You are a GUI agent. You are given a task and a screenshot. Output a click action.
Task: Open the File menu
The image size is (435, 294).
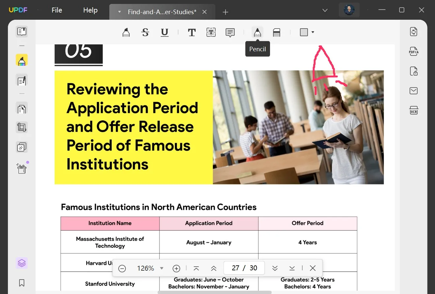click(x=56, y=10)
